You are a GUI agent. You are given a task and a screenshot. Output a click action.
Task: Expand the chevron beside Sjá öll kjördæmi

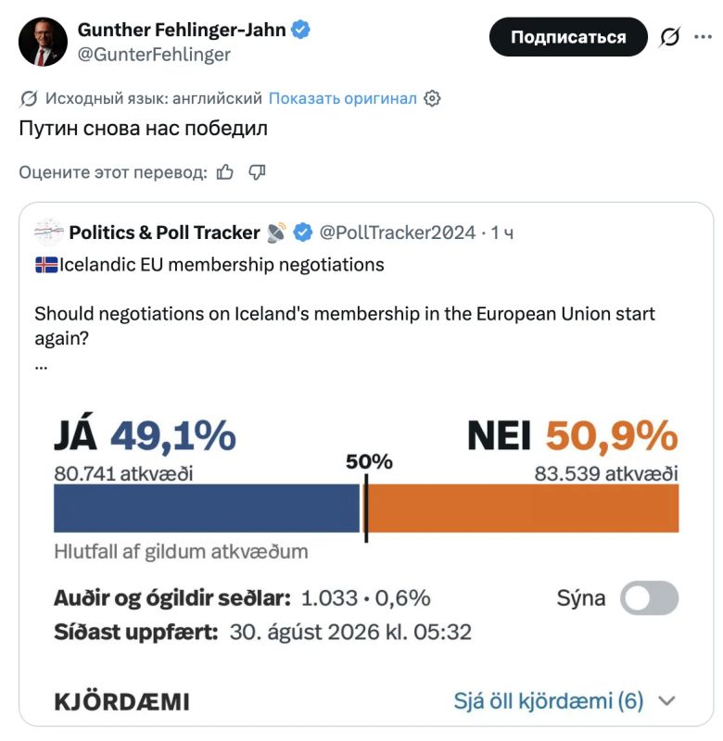coord(666,701)
